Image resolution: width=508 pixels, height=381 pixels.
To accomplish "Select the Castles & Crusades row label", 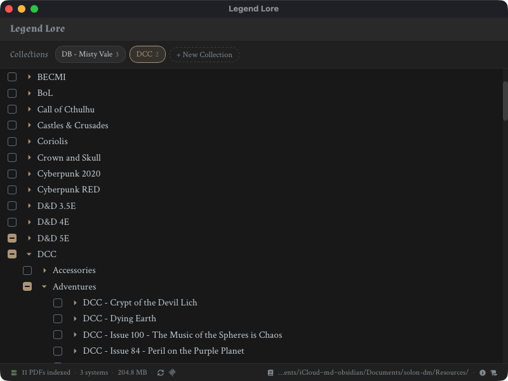I will (x=72, y=125).
